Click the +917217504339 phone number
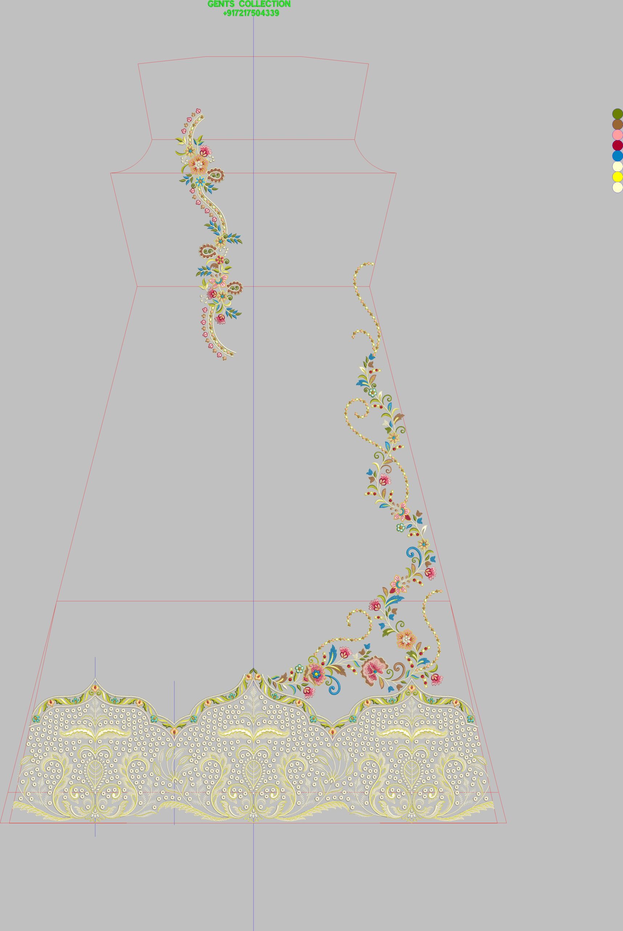623x931 pixels. pos(251,13)
